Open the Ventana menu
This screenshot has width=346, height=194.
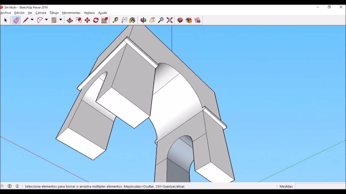89,13
